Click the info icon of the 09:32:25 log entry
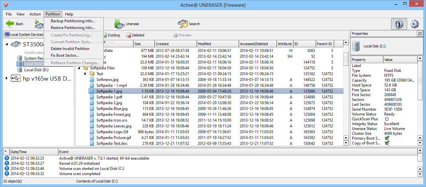 point(6,158)
